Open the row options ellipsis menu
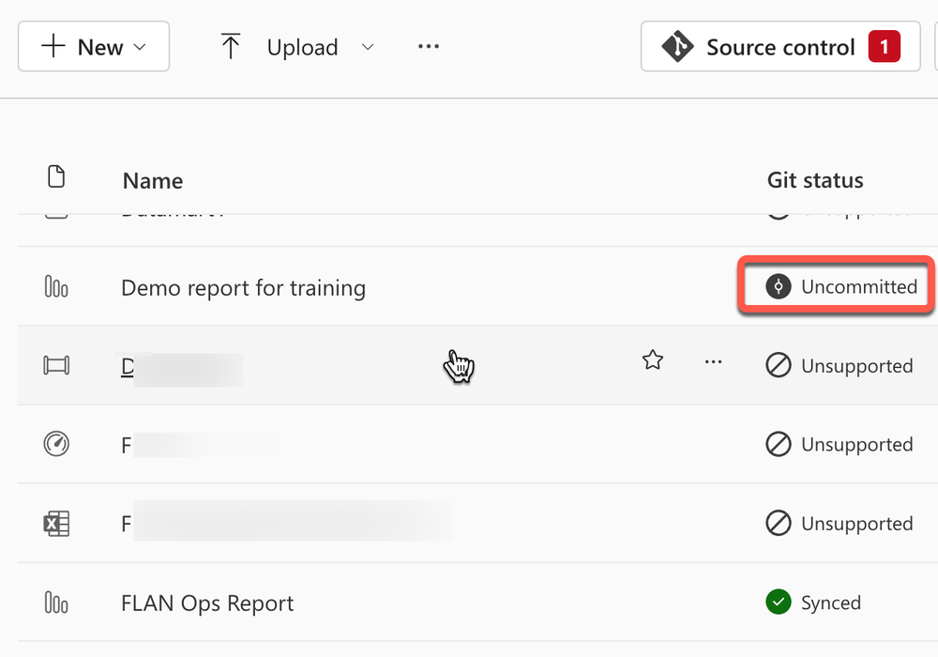 [714, 361]
